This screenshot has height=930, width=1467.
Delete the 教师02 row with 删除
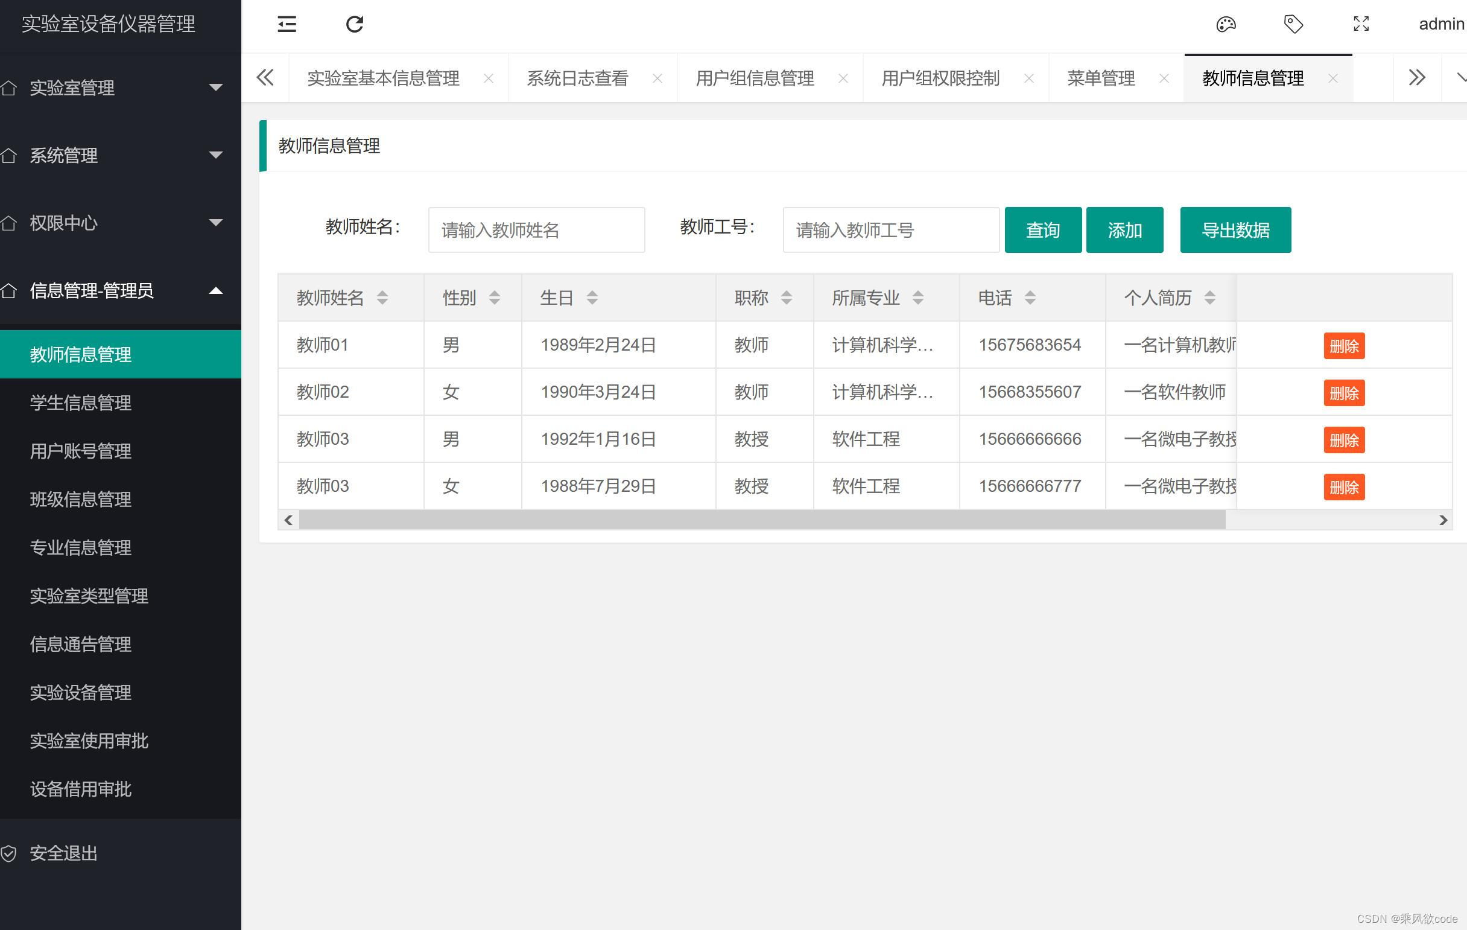pyautogui.click(x=1343, y=392)
